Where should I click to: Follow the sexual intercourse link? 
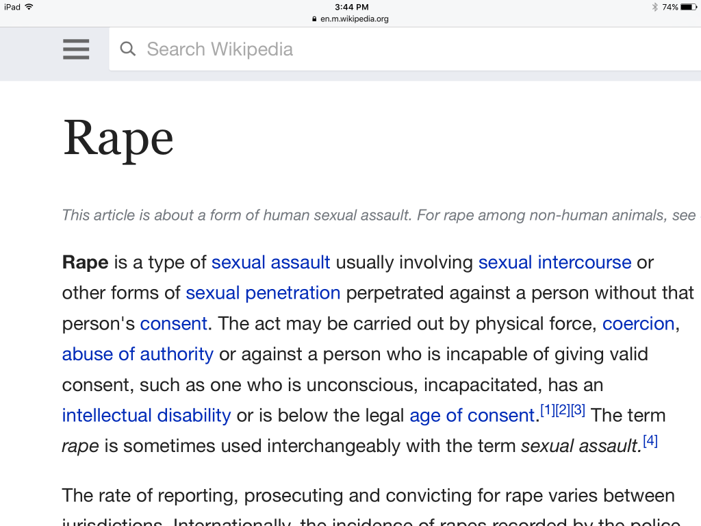[555, 262]
